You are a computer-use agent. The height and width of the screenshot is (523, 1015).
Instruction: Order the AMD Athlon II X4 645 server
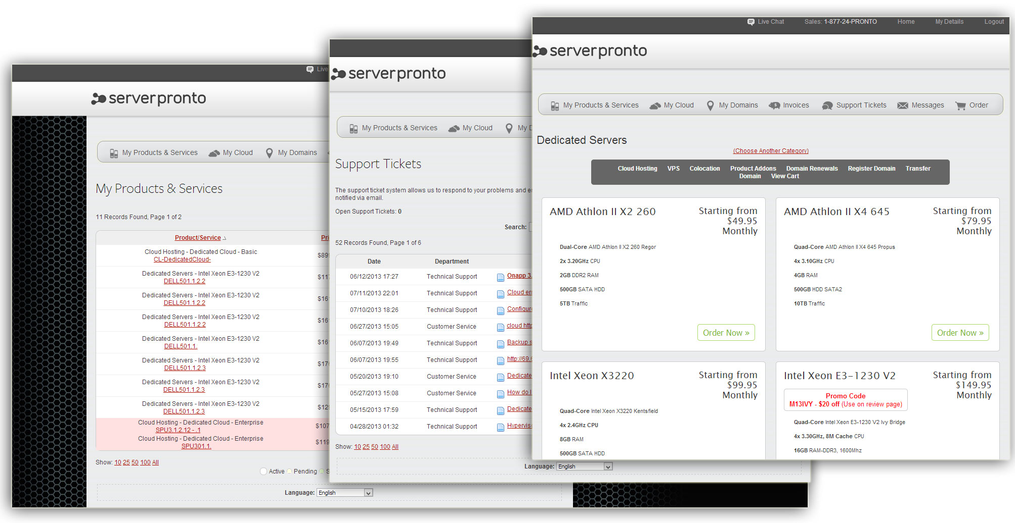[x=960, y=333]
